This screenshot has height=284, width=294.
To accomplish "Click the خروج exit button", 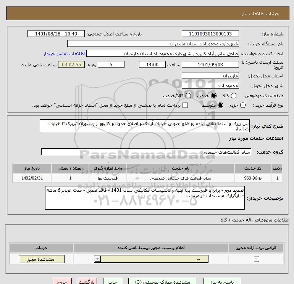I will pyautogui.click(x=62, y=281).
